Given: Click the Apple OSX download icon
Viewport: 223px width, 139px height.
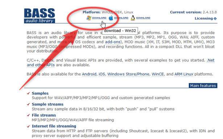Looking at the screenshot, I should click(111, 18).
